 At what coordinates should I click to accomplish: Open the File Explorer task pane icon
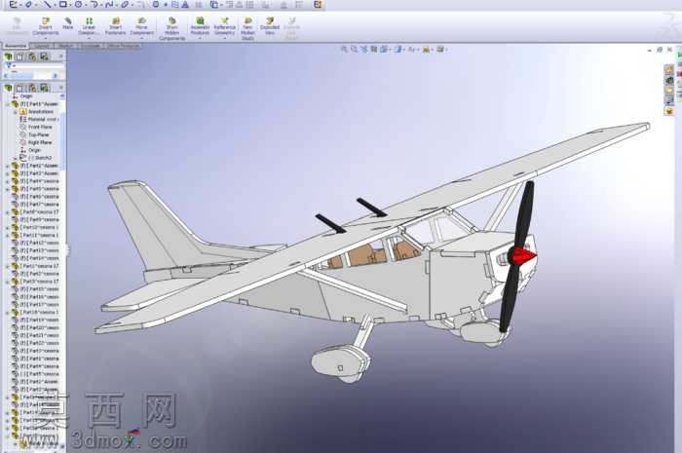(x=669, y=91)
